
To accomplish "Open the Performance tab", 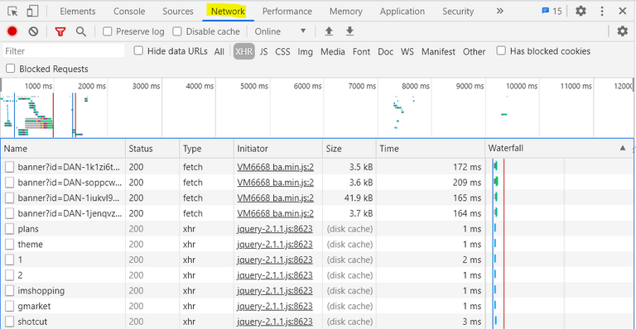I will pos(287,12).
